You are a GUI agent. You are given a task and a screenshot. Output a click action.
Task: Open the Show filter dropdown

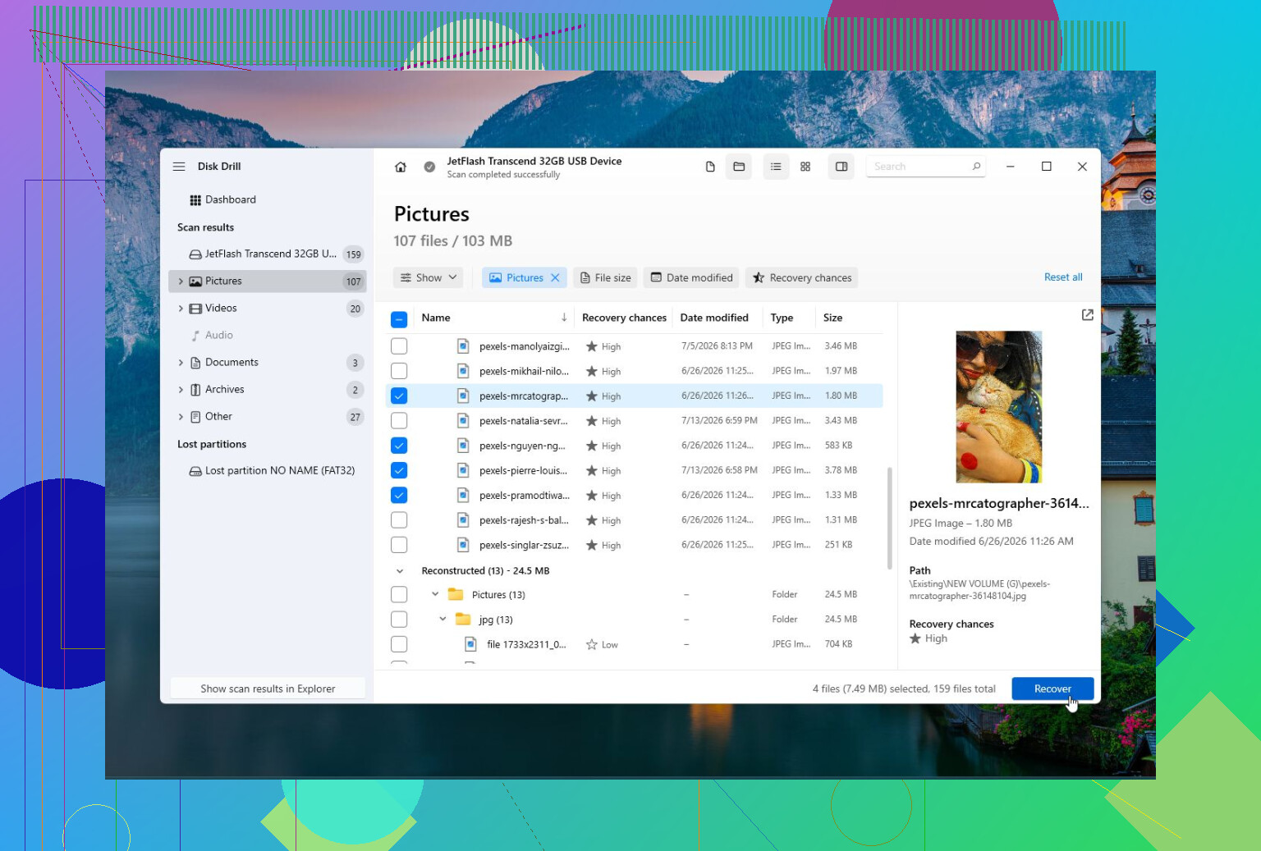[429, 277]
